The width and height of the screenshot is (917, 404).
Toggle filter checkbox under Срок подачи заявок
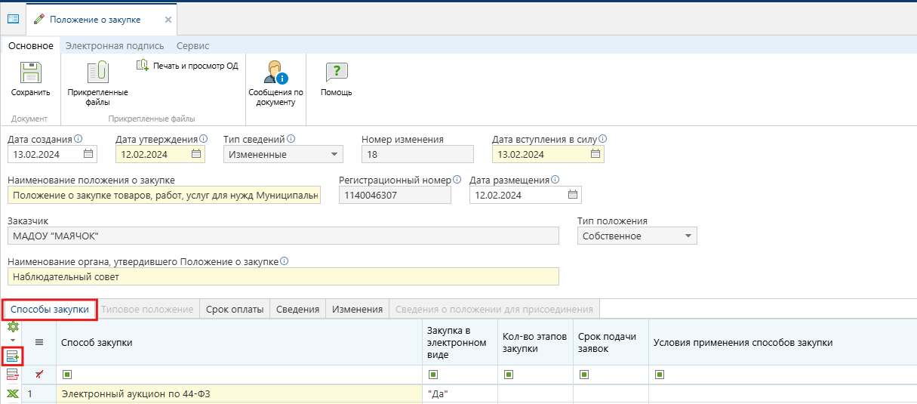[x=583, y=374]
